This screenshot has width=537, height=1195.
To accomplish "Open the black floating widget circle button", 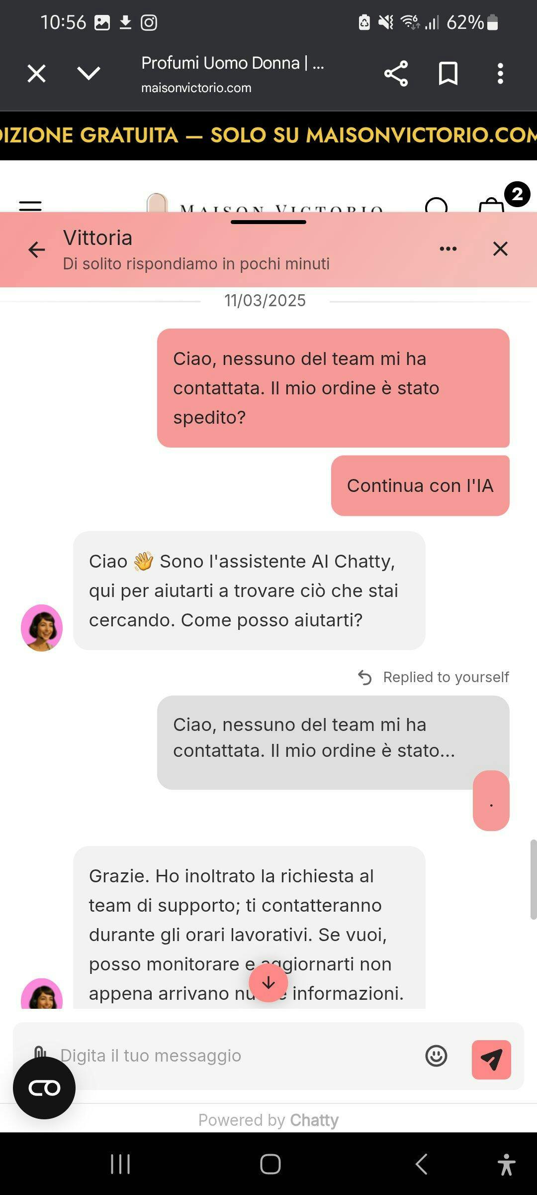I will (x=44, y=1088).
